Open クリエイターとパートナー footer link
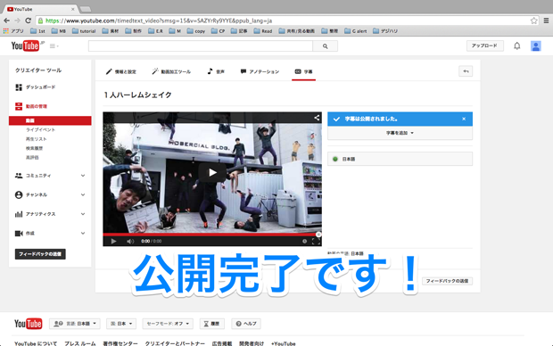Screen dimensions: 553x346 coord(175,343)
